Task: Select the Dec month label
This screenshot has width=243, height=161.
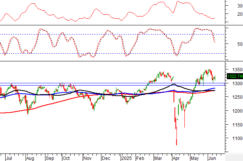Action: pos(106,158)
